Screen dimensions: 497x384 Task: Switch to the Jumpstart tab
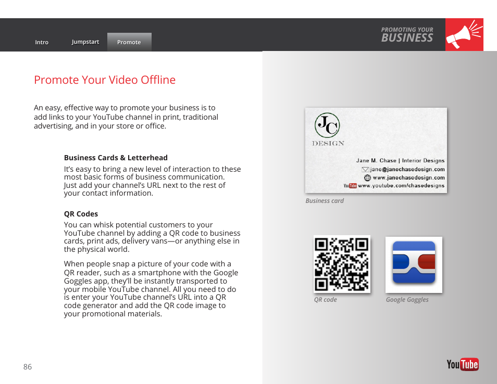pyautogui.click(x=85, y=42)
